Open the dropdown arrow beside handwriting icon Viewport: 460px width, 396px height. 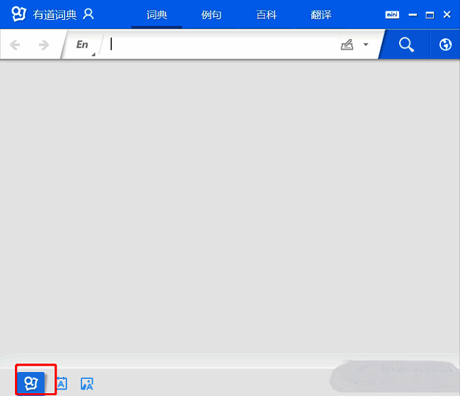tap(366, 45)
